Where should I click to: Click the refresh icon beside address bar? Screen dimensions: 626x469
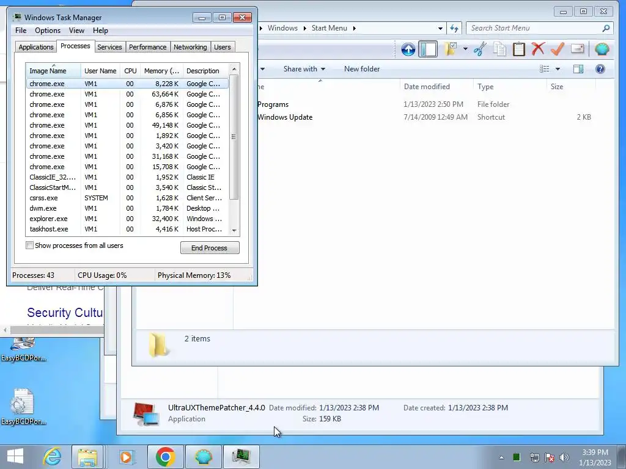coord(454,28)
